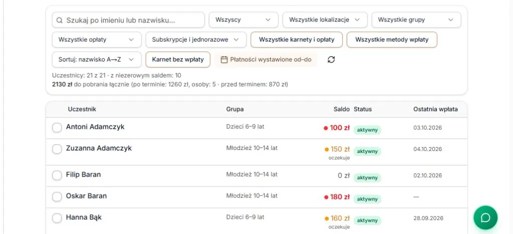Click the refresh arrows icon
This screenshot has height=234, width=513.
click(x=331, y=59)
